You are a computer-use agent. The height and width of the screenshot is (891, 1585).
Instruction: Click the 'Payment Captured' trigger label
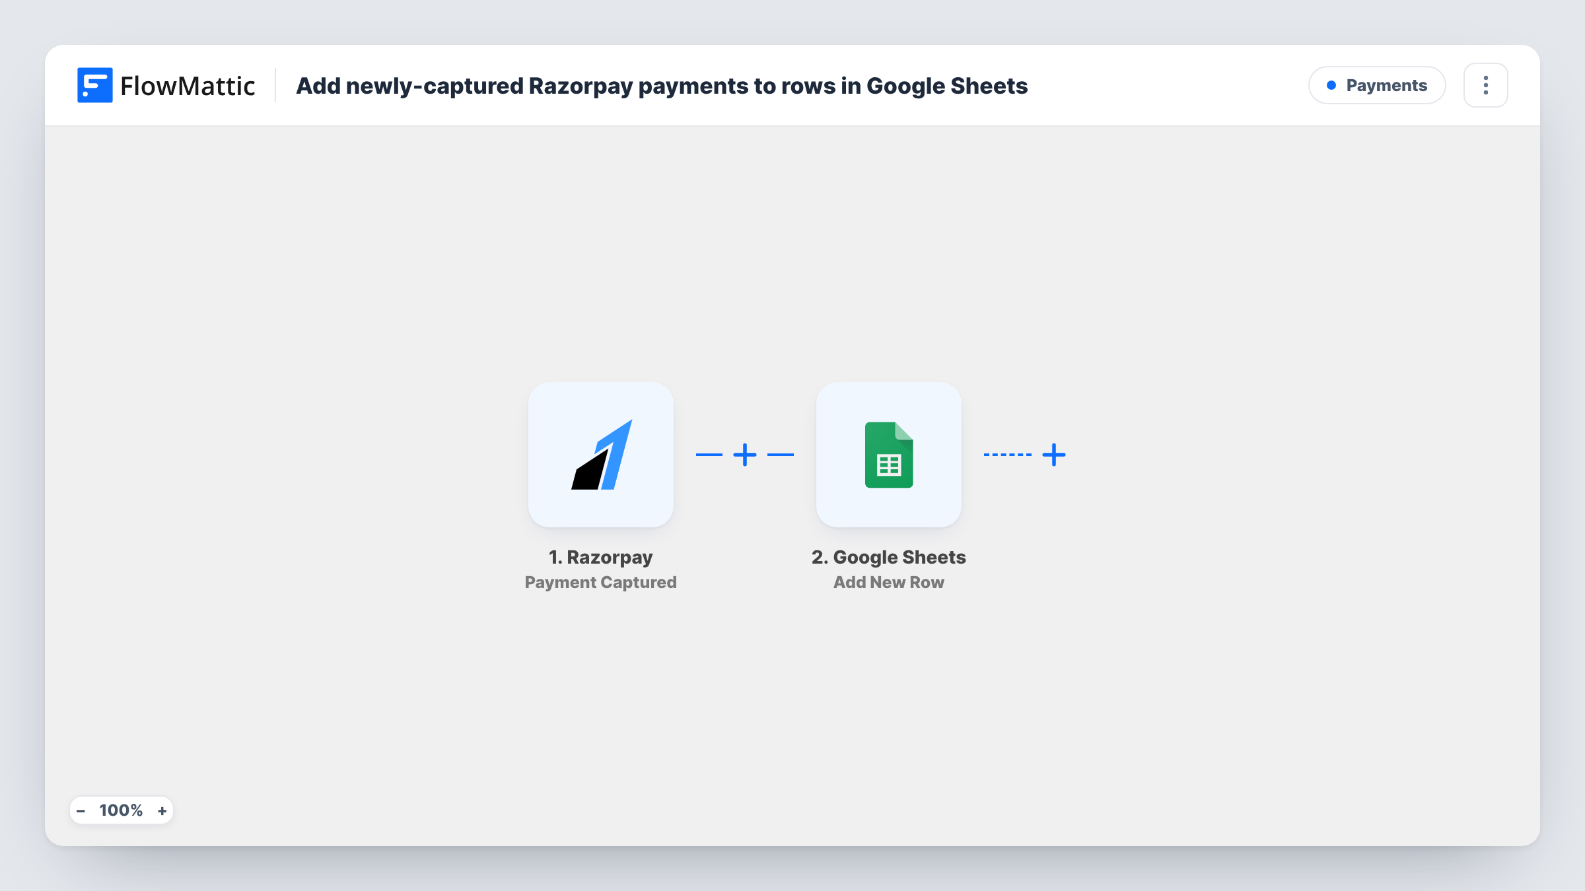601,582
